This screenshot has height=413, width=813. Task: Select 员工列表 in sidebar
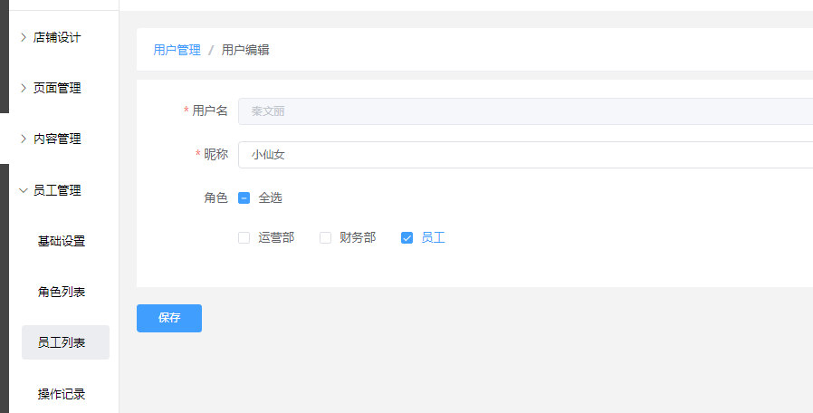[65, 342]
